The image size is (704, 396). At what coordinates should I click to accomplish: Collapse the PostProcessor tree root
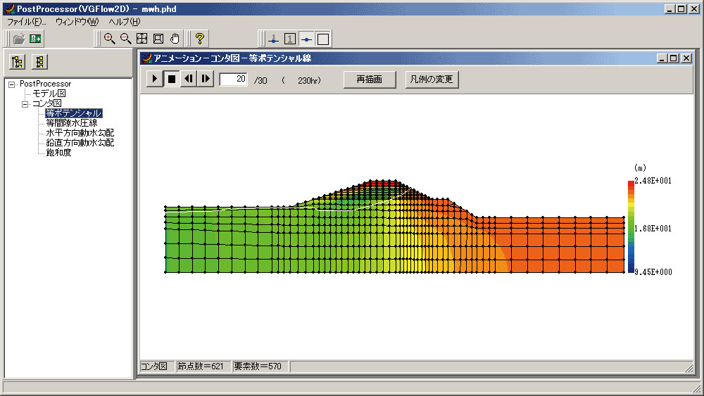point(12,84)
